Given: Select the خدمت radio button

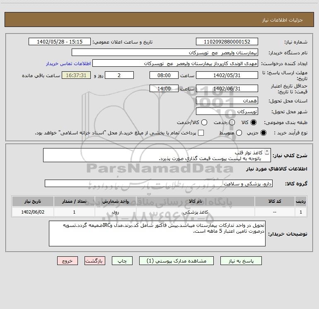Looking at the screenshot, I should click(x=232, y=122).
